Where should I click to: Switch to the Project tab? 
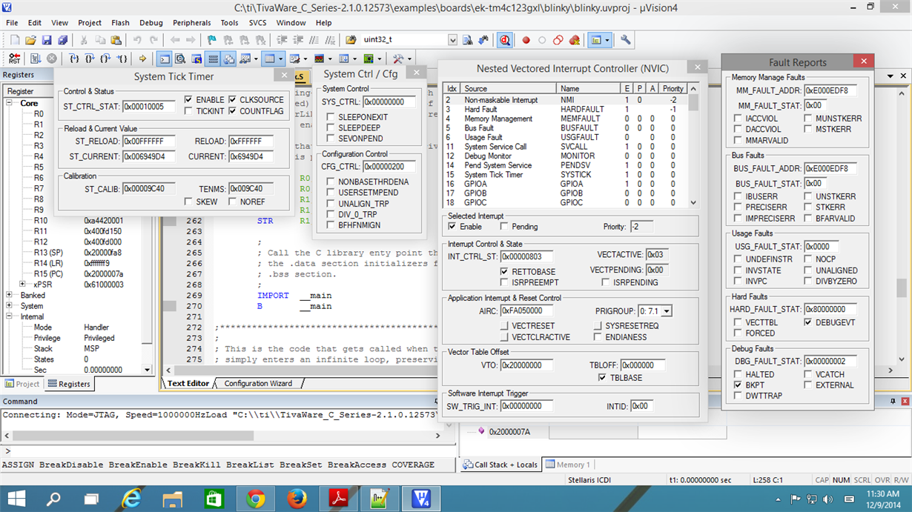coord(22,384)
